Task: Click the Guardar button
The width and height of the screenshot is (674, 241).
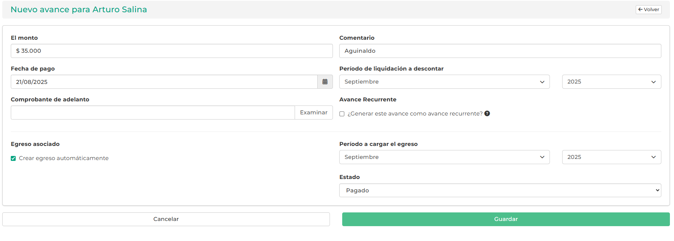Action: pos(506,219)
